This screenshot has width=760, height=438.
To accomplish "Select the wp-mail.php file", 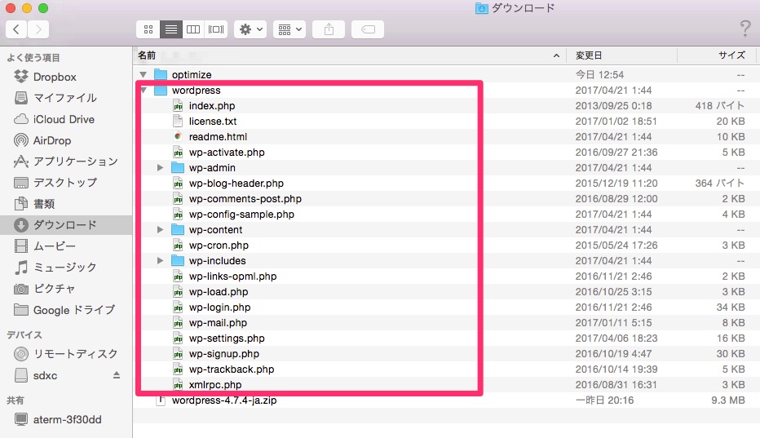I will [218, 323].
